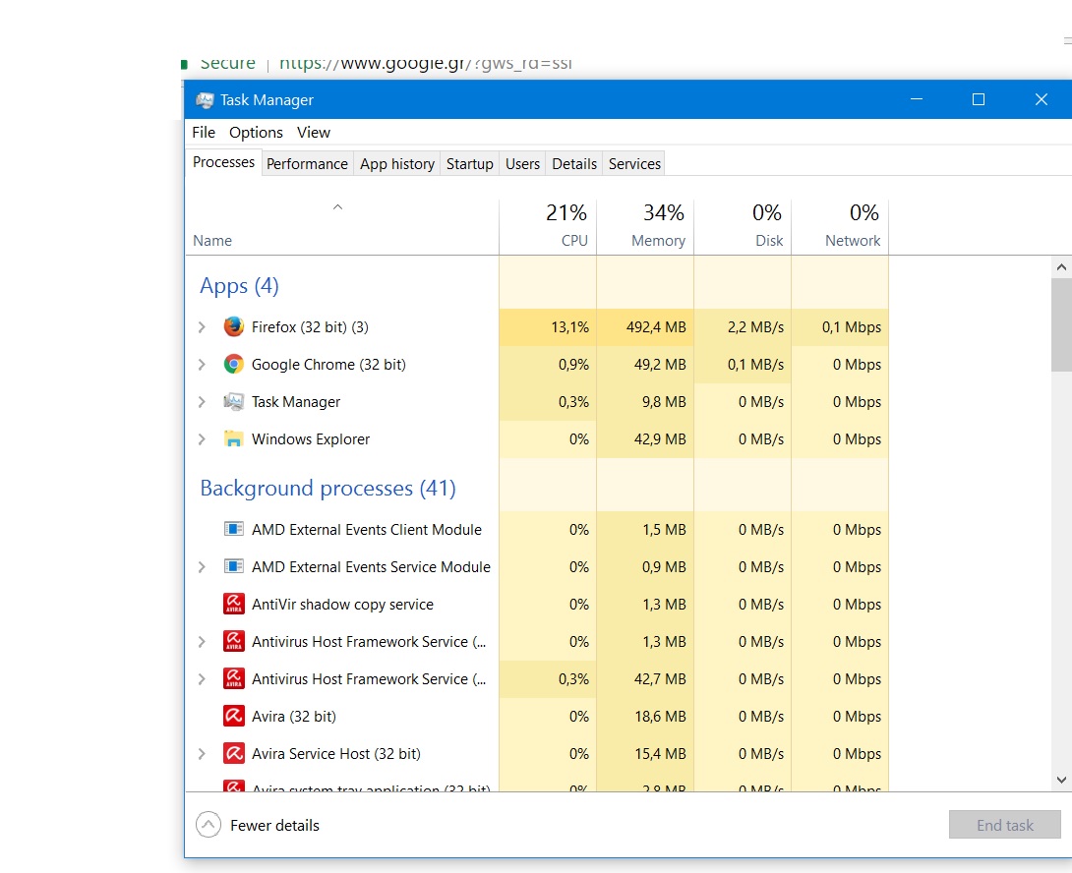Viewport: 1072px width, 873px height.
Task: Click the Avira (32 bit) icon
Action: point(234,717)
